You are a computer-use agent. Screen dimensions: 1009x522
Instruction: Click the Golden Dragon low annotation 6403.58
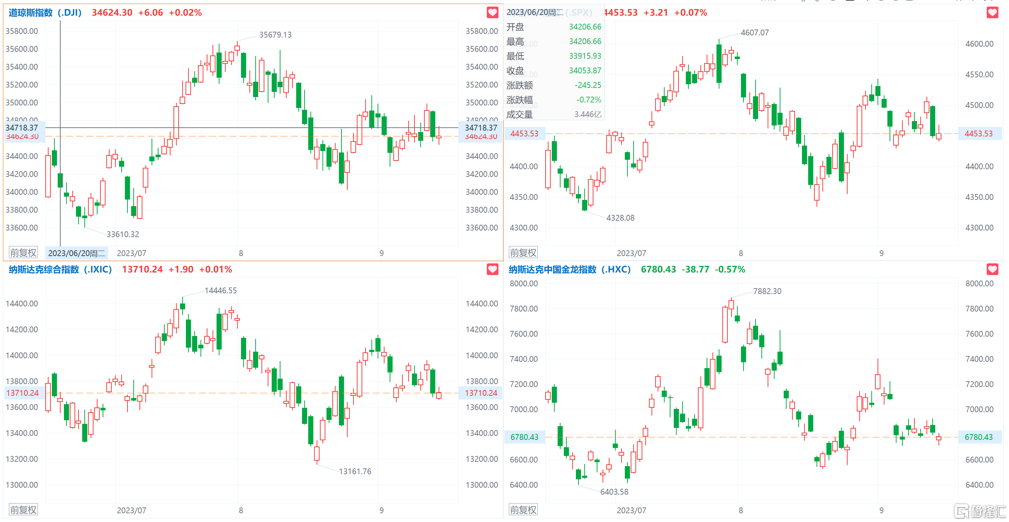click(x=614, y=492)
